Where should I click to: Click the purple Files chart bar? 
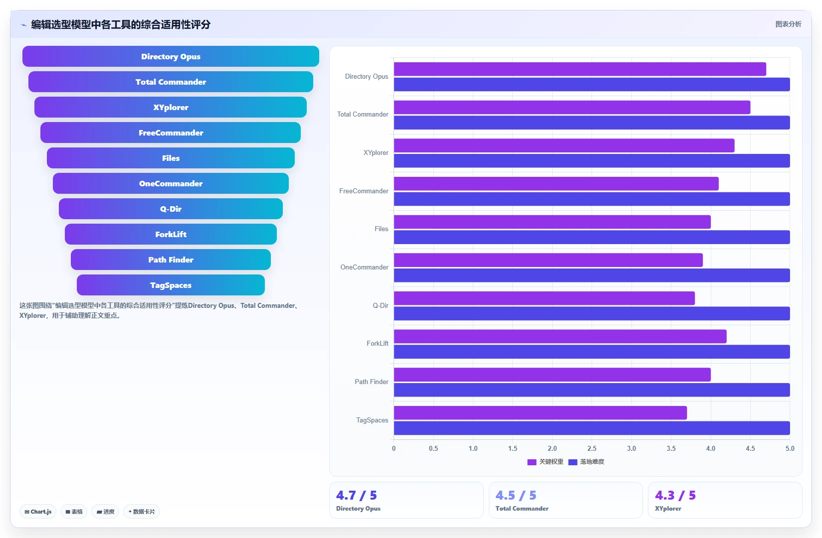click(x=552, y=222)
